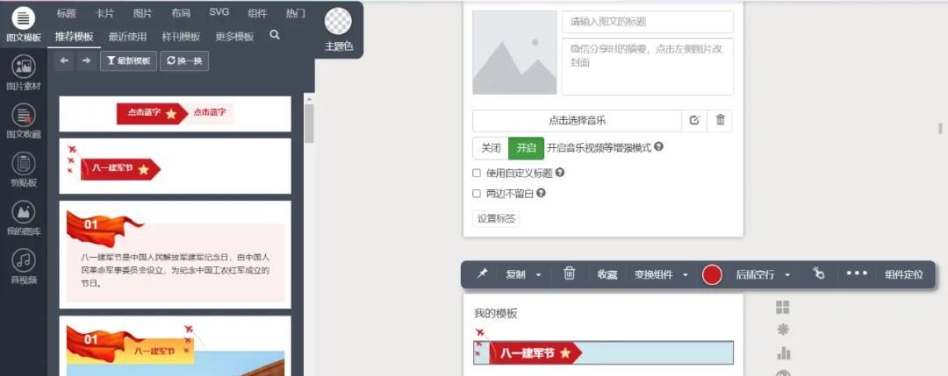
Task: Switch to the 最近使用 tab
Action: 127,37
